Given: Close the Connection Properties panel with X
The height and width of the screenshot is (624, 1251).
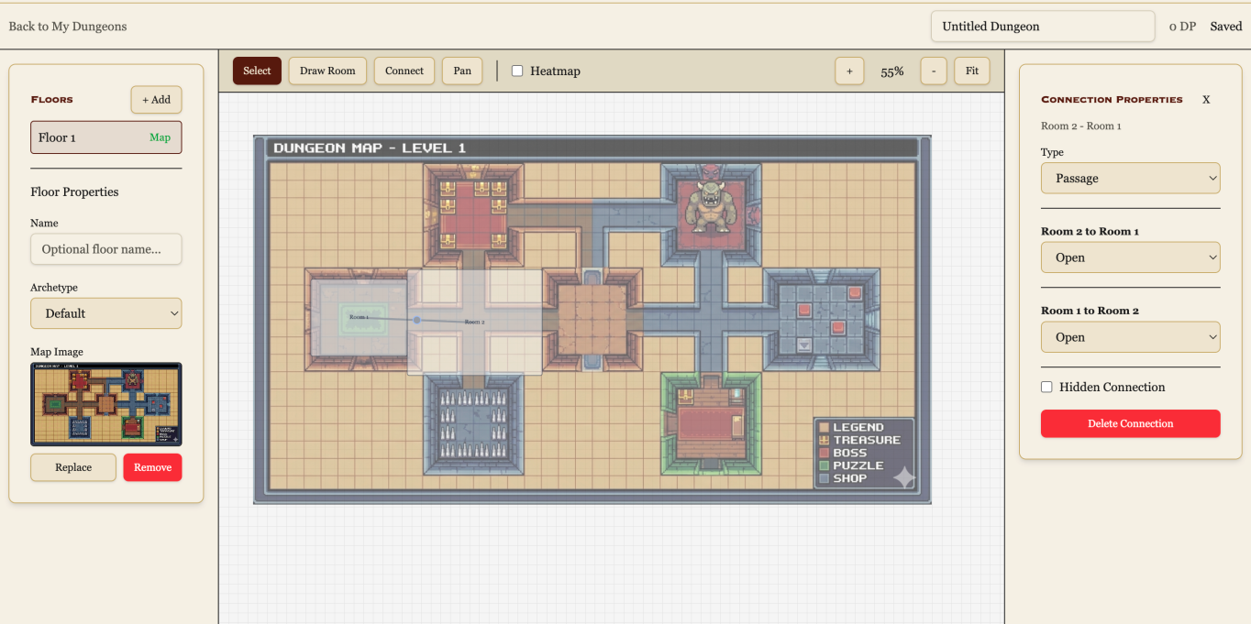Looking at the screenshot, I should (1206, 99).
